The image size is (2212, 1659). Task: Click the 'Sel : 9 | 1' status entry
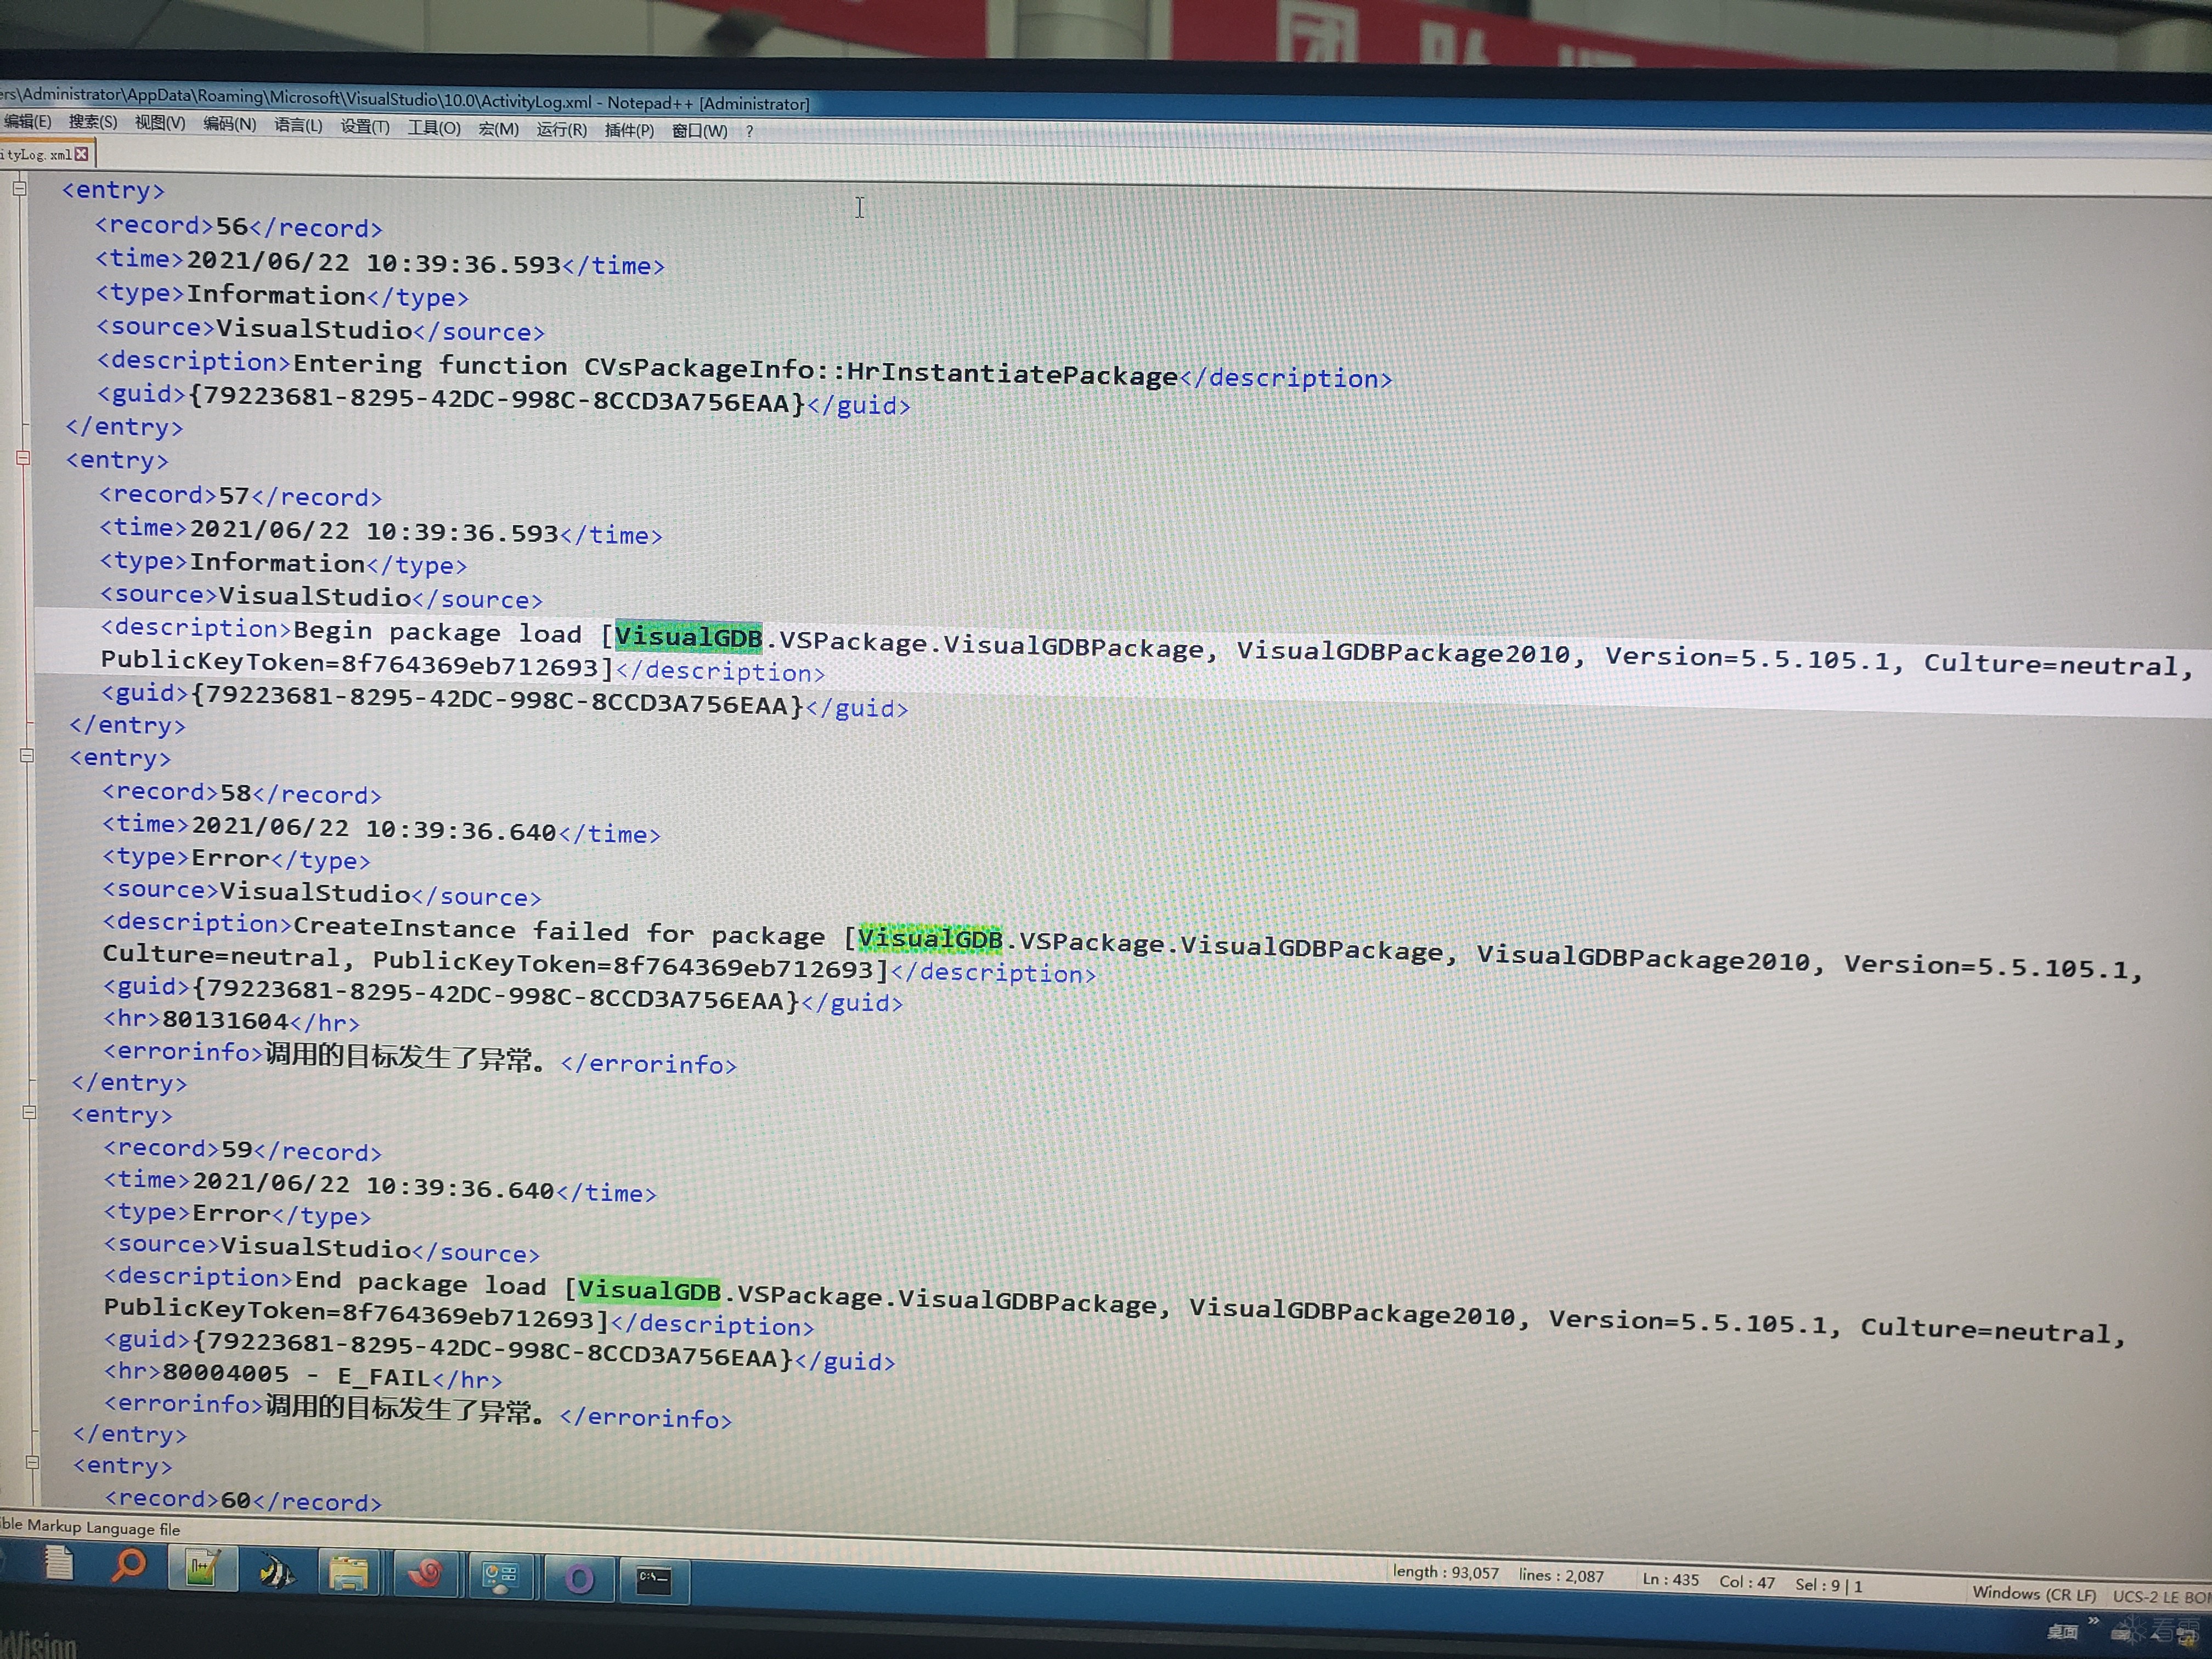pos(1828,1585)
